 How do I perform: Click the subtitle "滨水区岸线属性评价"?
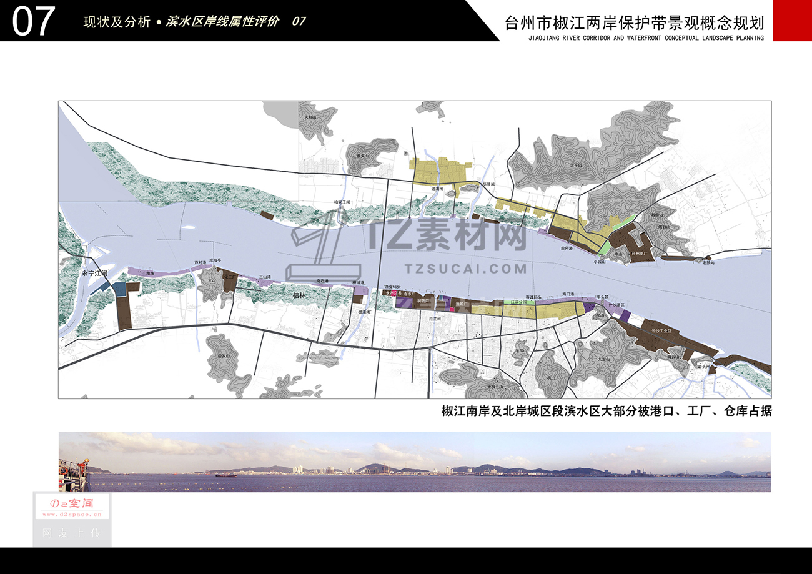224,22
